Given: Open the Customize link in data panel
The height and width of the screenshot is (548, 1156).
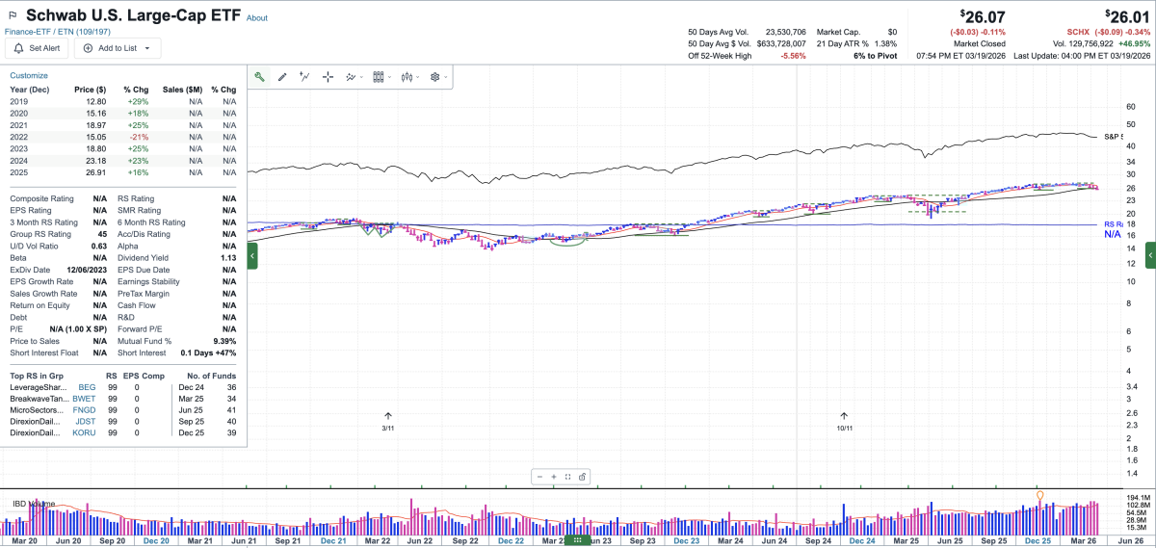Looking at the screenshot, I should tap(29, 75).
